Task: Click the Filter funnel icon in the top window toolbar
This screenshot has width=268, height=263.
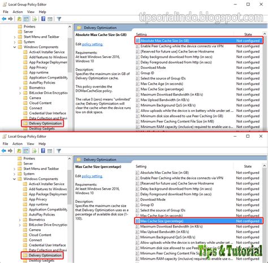Action: coord(59,19)
